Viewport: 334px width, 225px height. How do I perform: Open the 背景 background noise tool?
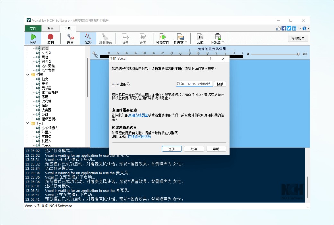click(x=125, y=39)
